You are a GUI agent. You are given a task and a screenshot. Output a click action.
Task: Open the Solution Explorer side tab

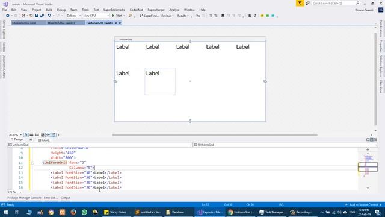[x=381, y=66]
